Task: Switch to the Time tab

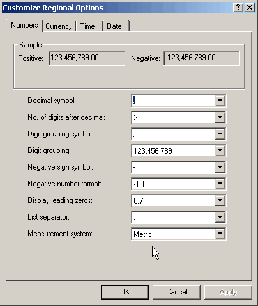Action: 87,26
